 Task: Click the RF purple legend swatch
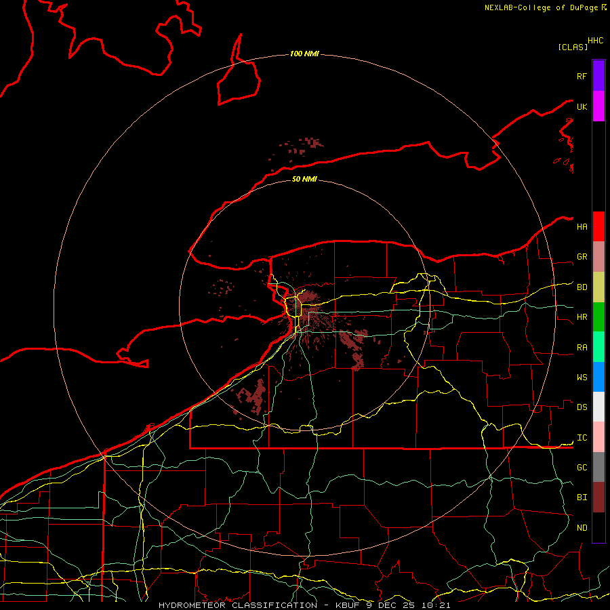click(598, 76)
